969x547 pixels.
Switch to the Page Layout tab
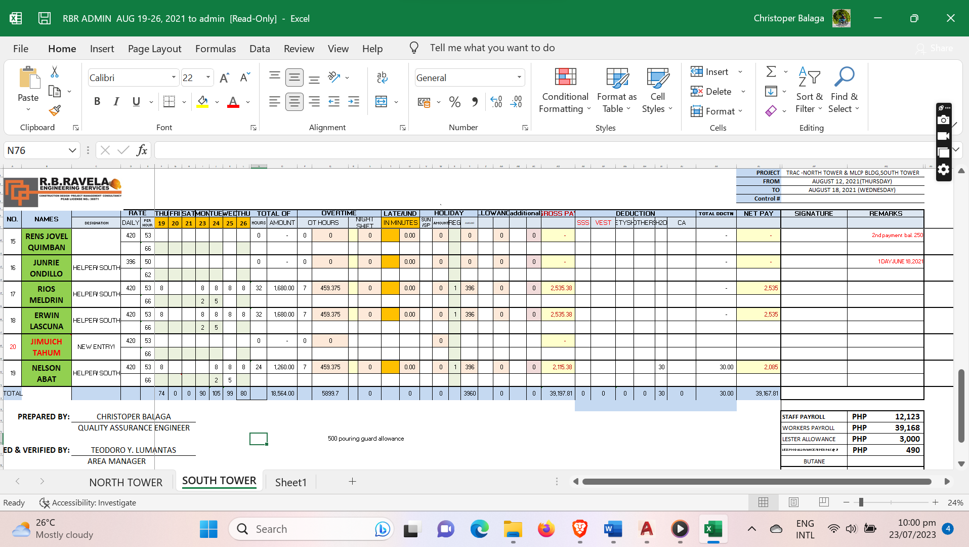pos(154,48)
